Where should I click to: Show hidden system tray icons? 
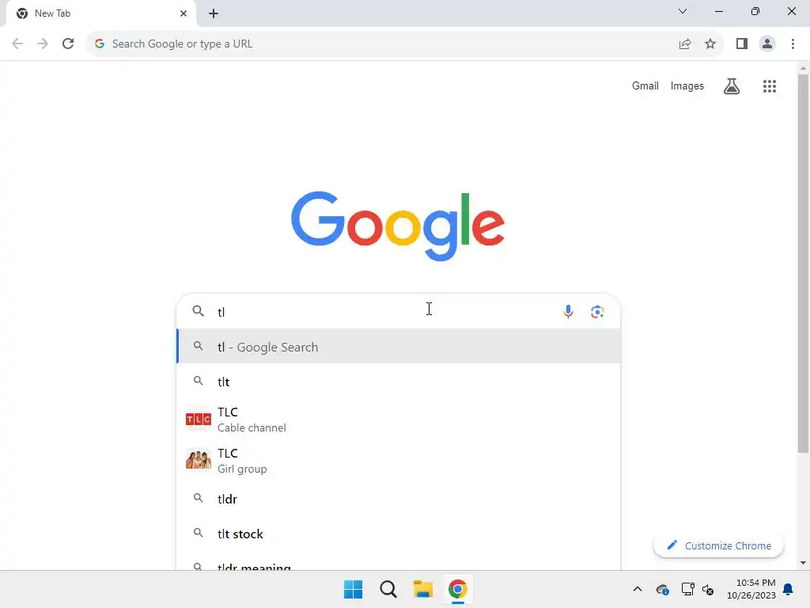[638, 589]
